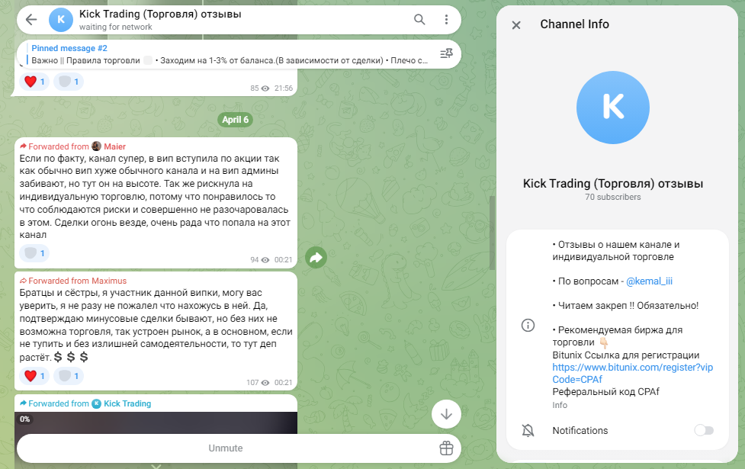Image resolution: width=745 pixels, height=469 pixels.
Task: Click the channel title in the chat header
Action: (160, 14)
